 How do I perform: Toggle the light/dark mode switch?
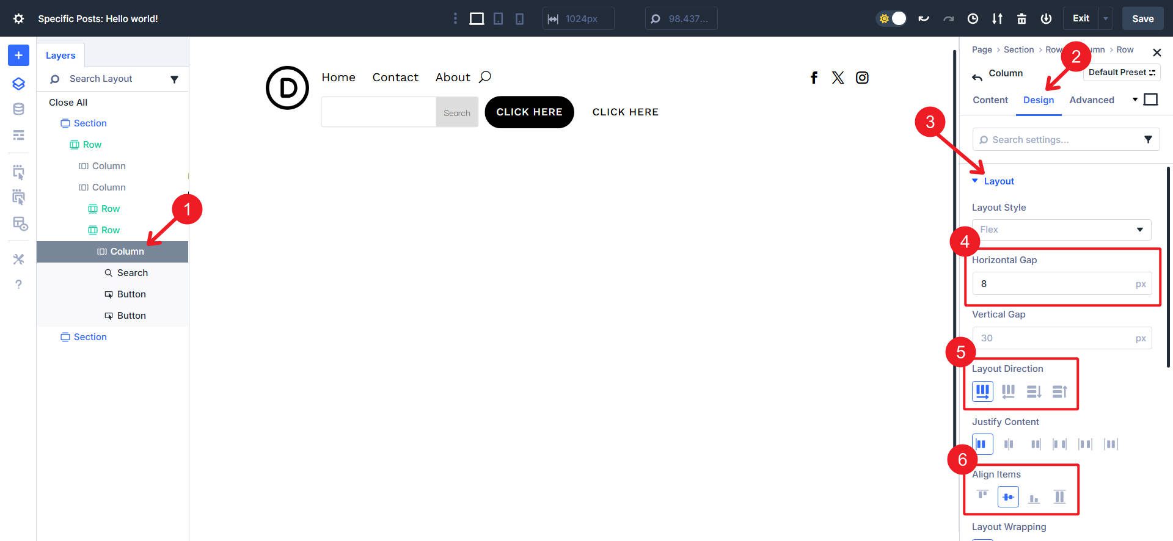[892, 19]
